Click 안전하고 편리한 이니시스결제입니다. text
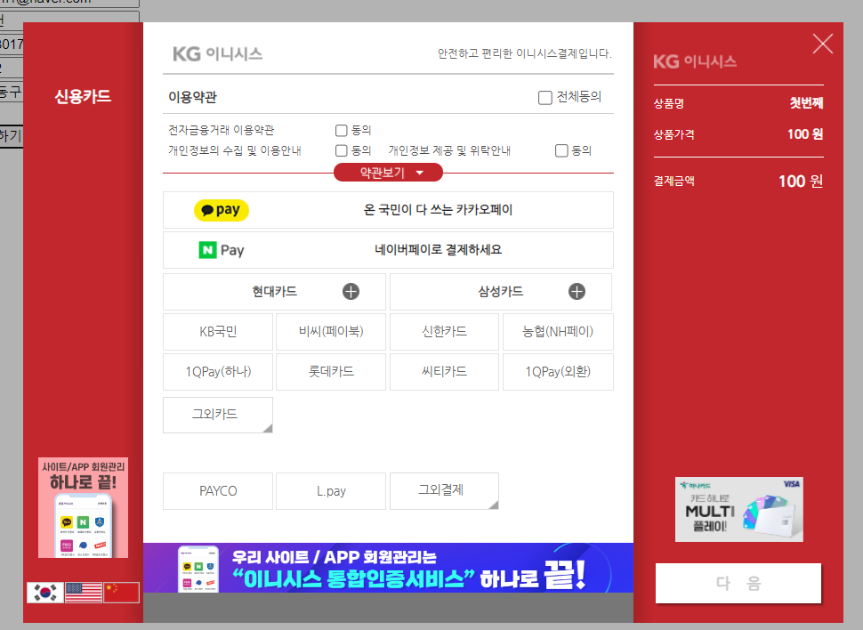 (525, 53)
